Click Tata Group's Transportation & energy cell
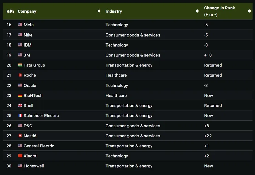This screenshot has height=175, width=255. (129, 65)
